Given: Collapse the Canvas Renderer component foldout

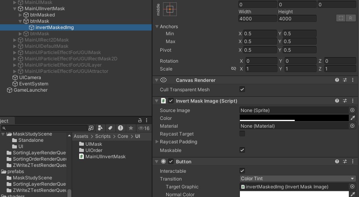Looking at the screenshot, I should click(x=157, y=80).
